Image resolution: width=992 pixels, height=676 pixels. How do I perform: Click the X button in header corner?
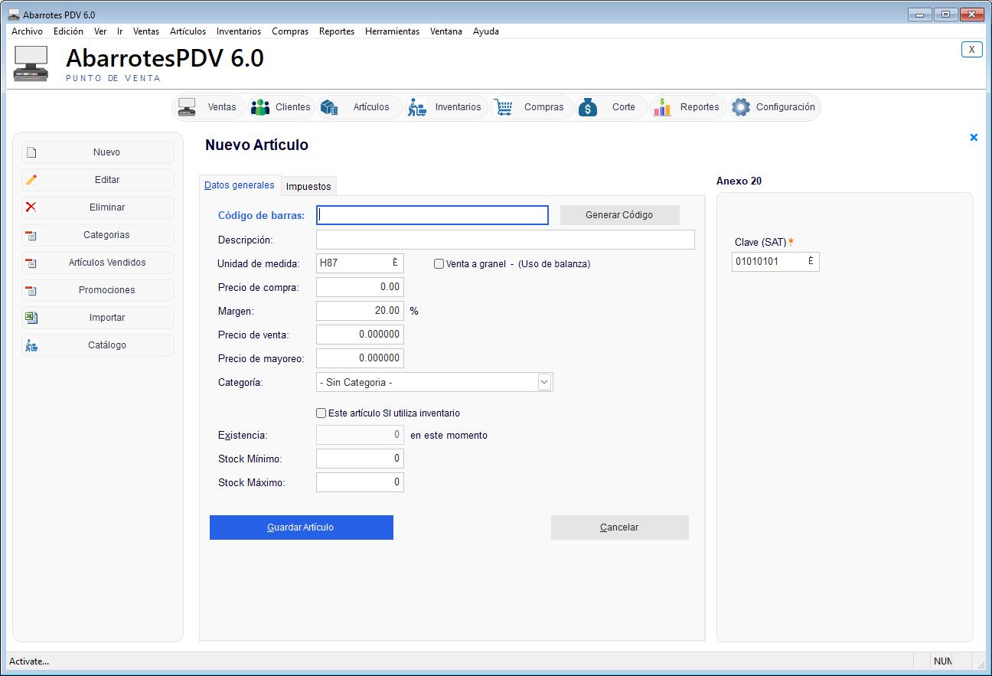click(972, 49)
